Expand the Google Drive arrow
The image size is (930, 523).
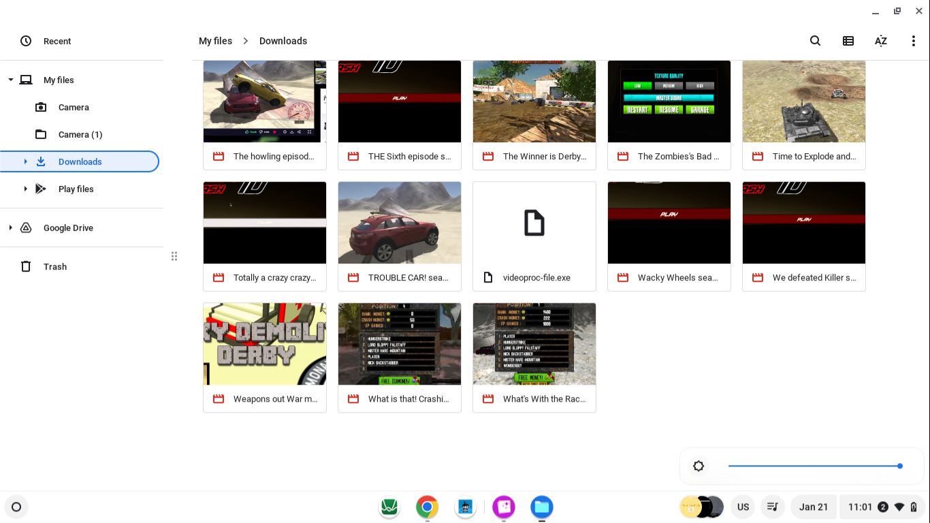click(10, 227)
